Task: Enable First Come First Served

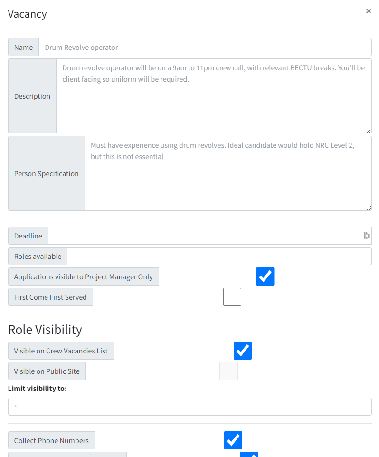Action: point(232,296)
